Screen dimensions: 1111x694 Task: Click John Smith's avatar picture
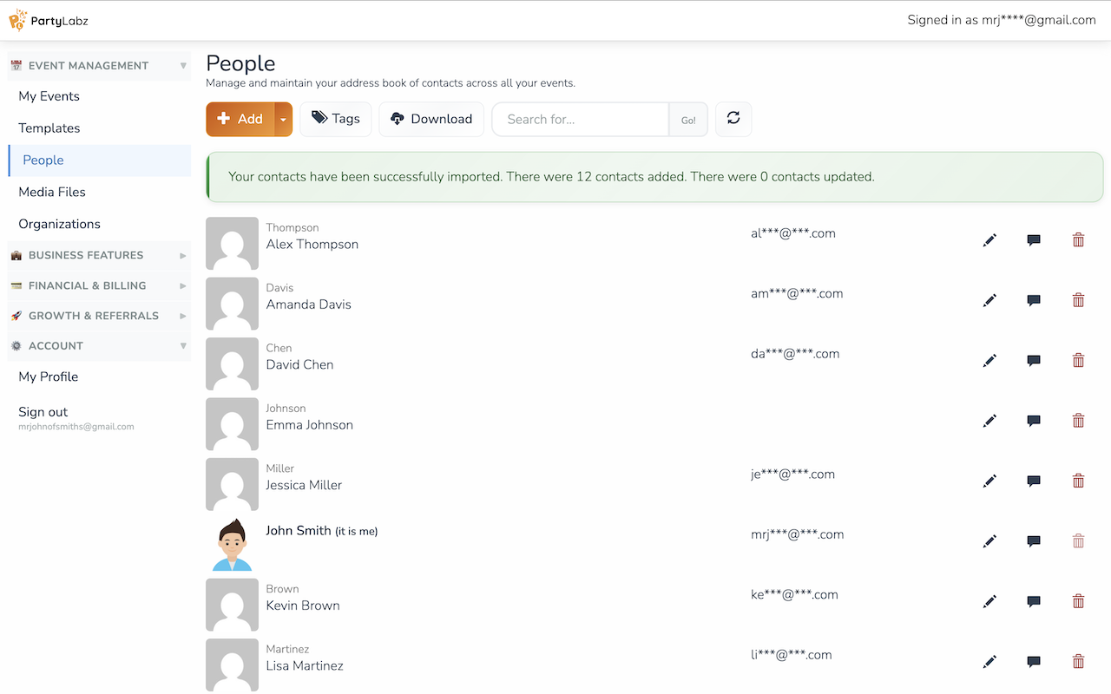click(232, 545)
